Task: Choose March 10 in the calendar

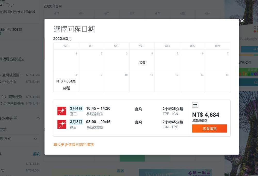Action: click(117, 81)
